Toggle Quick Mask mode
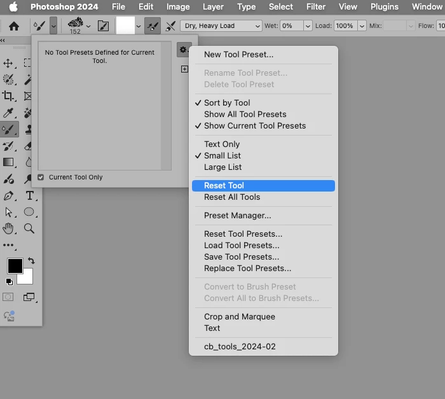Viewport: 445px width, 399px height. point(8,297)
